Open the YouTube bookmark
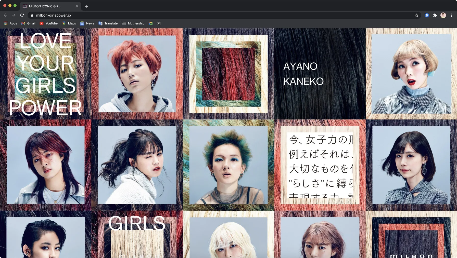Image resolution: width=457 pixels, height=258 pixels. click(49, 23)
